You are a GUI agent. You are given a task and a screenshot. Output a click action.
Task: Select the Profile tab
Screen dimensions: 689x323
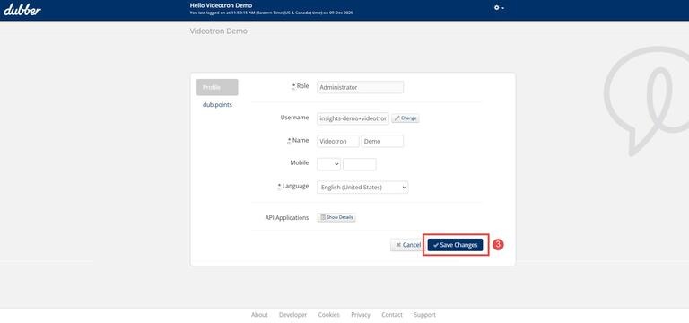[x=217, y=87]
